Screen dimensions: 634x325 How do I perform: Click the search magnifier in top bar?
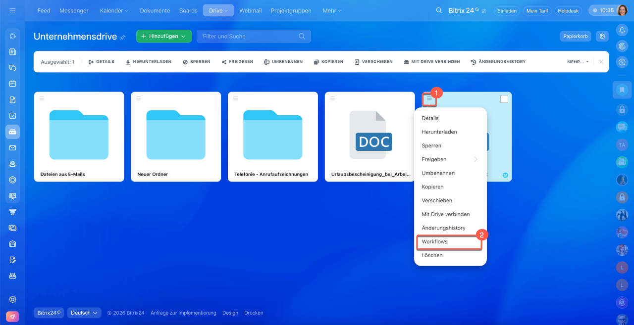tap(438, 10)
